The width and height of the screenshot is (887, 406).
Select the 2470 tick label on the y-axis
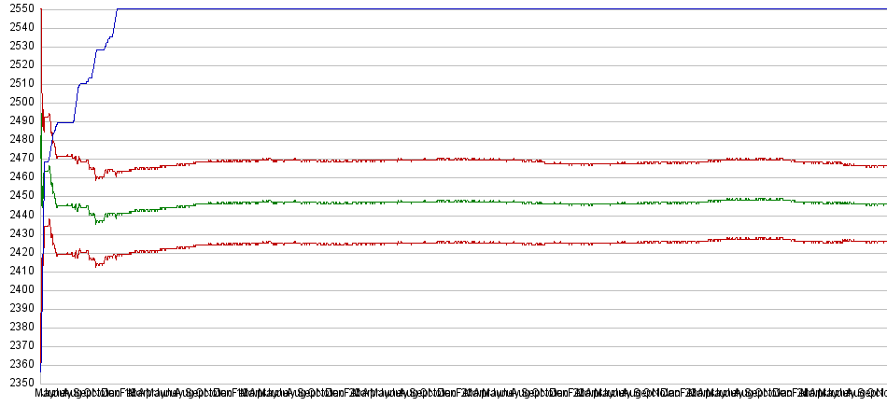(20, 158)
